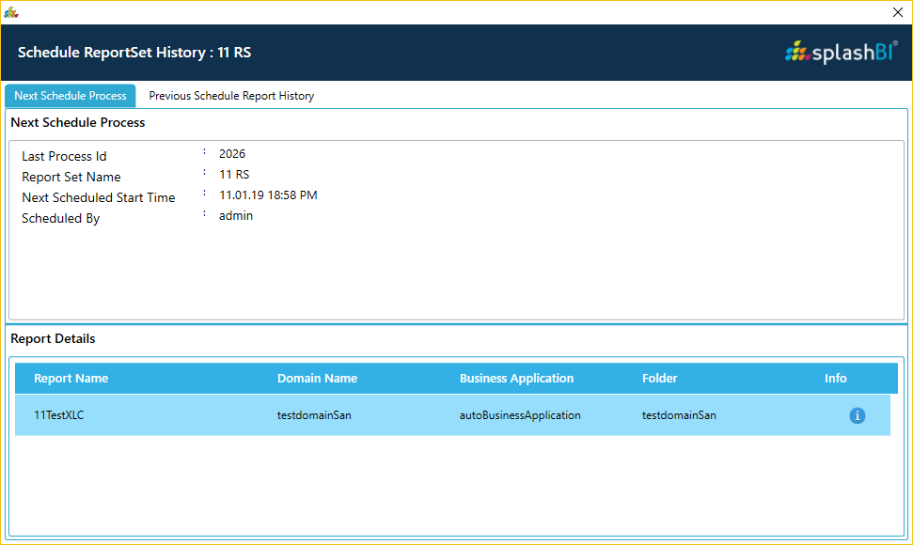Click the Report Set Name label
The image size is (913, 545).
[71, 177]
